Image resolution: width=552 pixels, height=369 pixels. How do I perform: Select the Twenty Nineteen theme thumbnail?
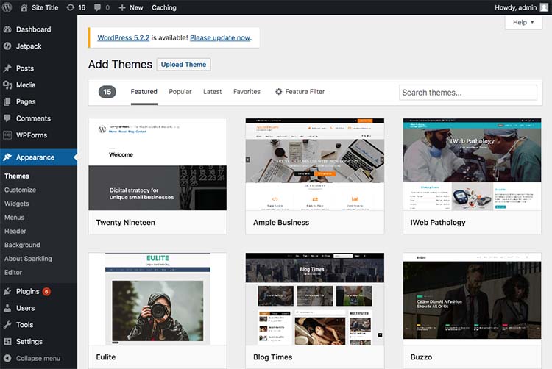coord(157,165)
